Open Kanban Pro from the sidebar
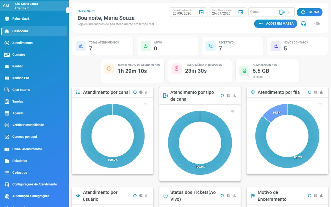331x207 pixels. pos(34,78)
